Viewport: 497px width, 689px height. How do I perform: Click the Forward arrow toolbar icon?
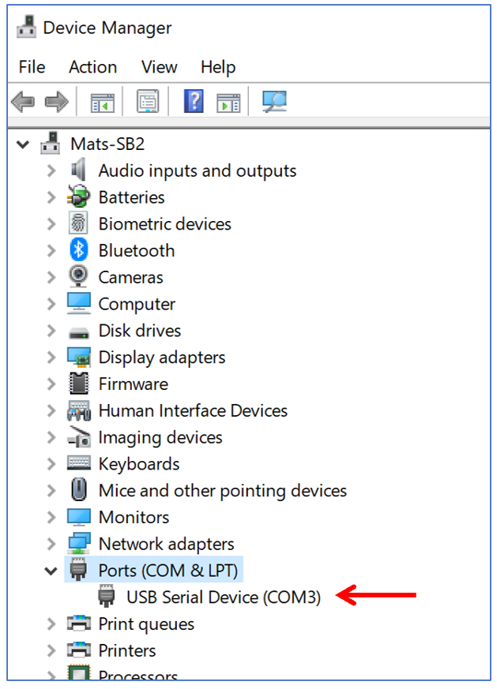(56, 102)
